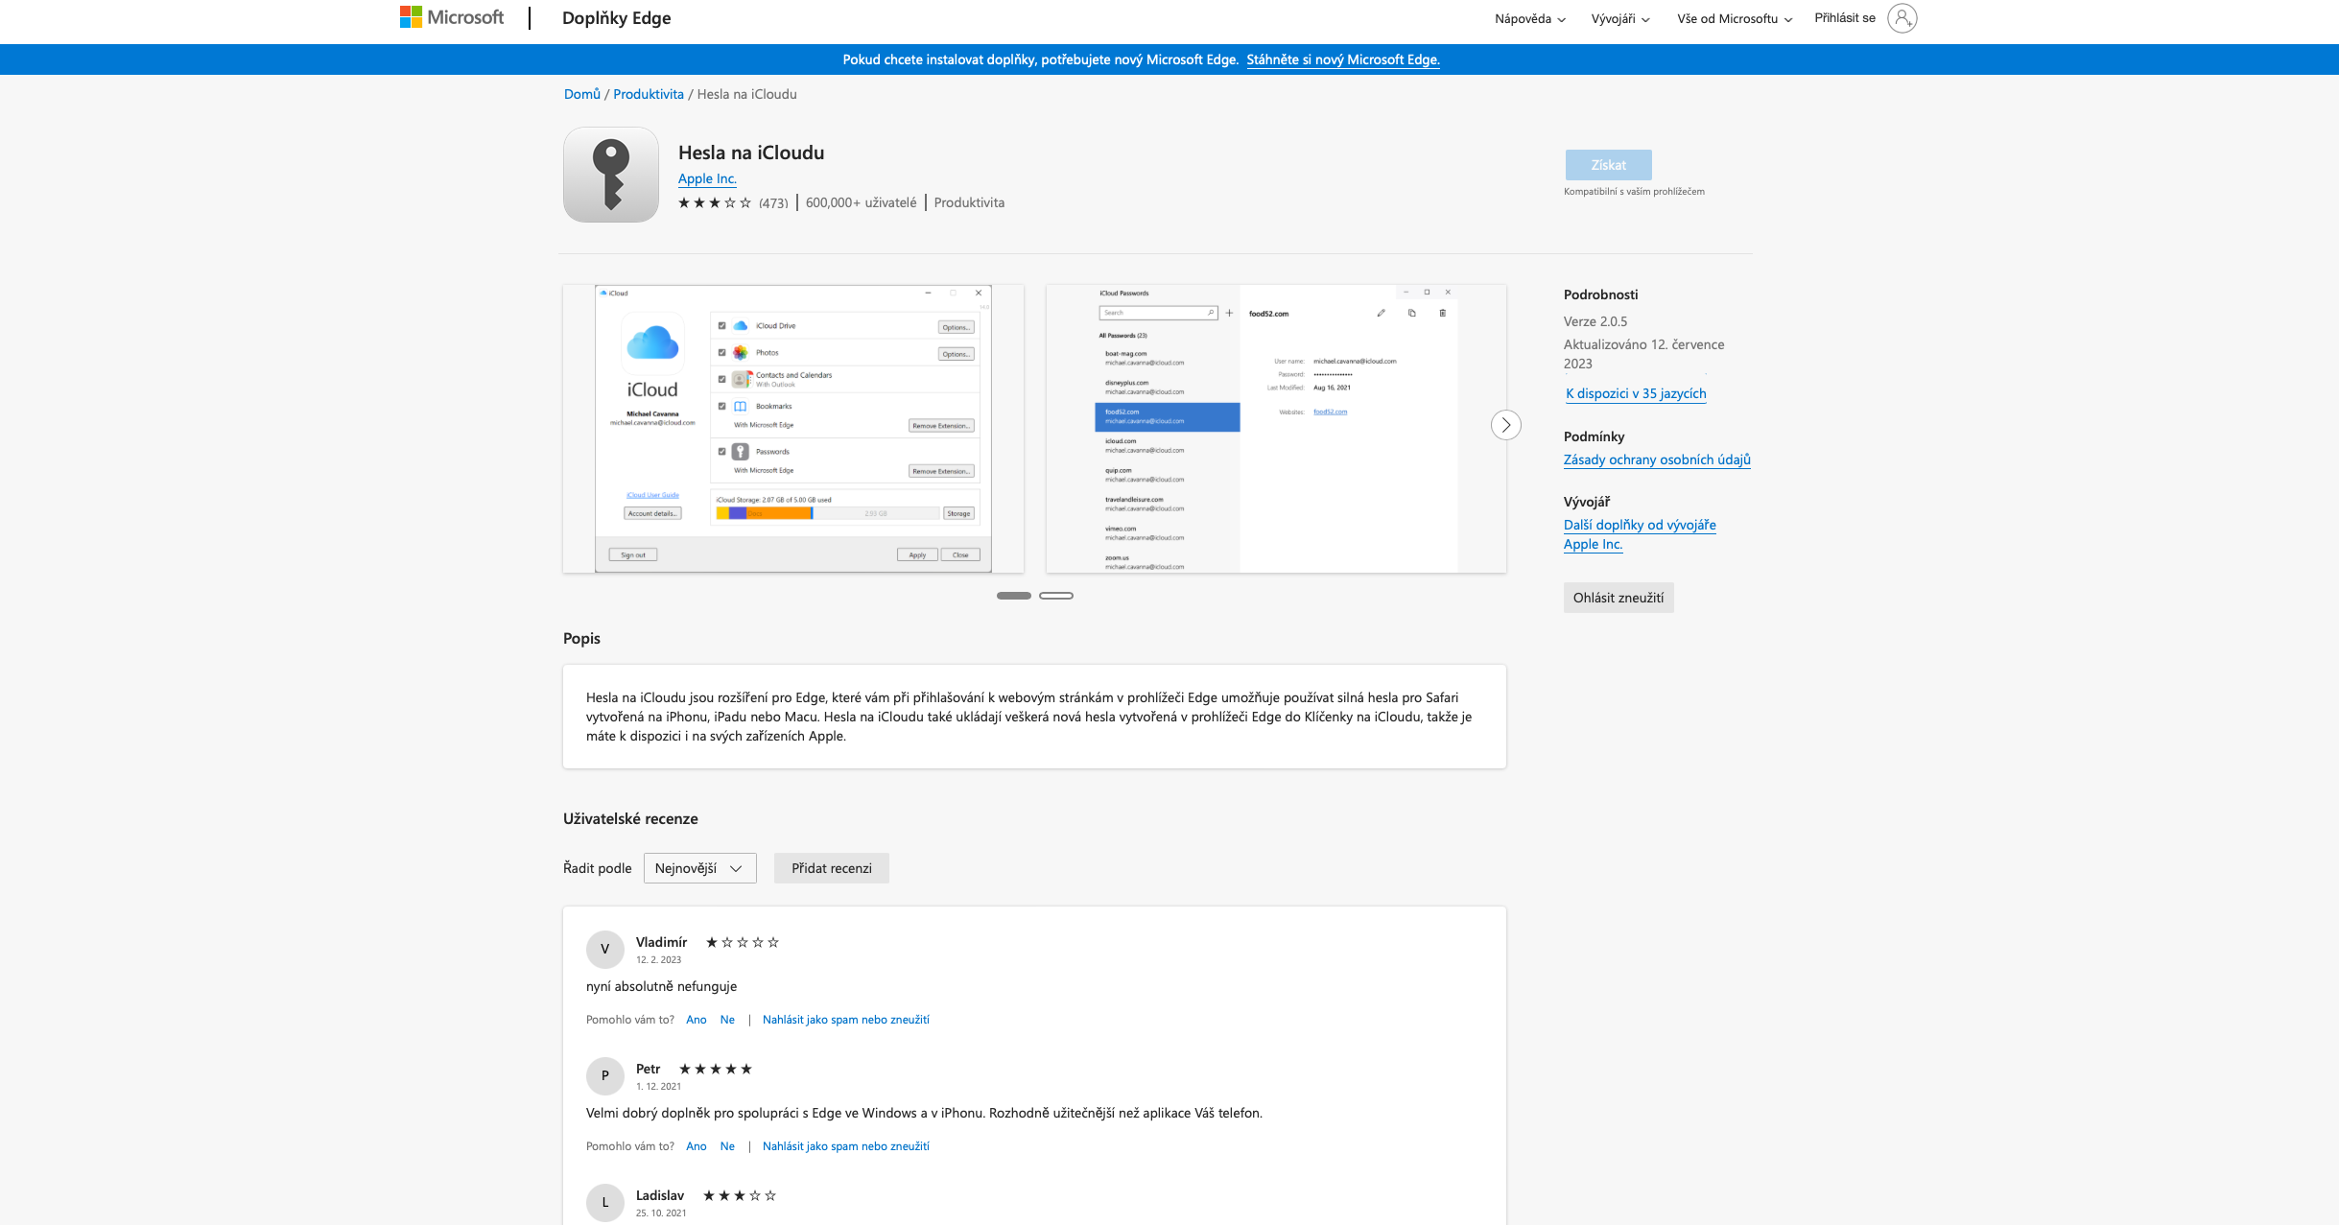The width and height of the screenshot is (2339, 1225).
Task: Open the Vše od Microsoftu menu
Action: [x=1734, y=18]
